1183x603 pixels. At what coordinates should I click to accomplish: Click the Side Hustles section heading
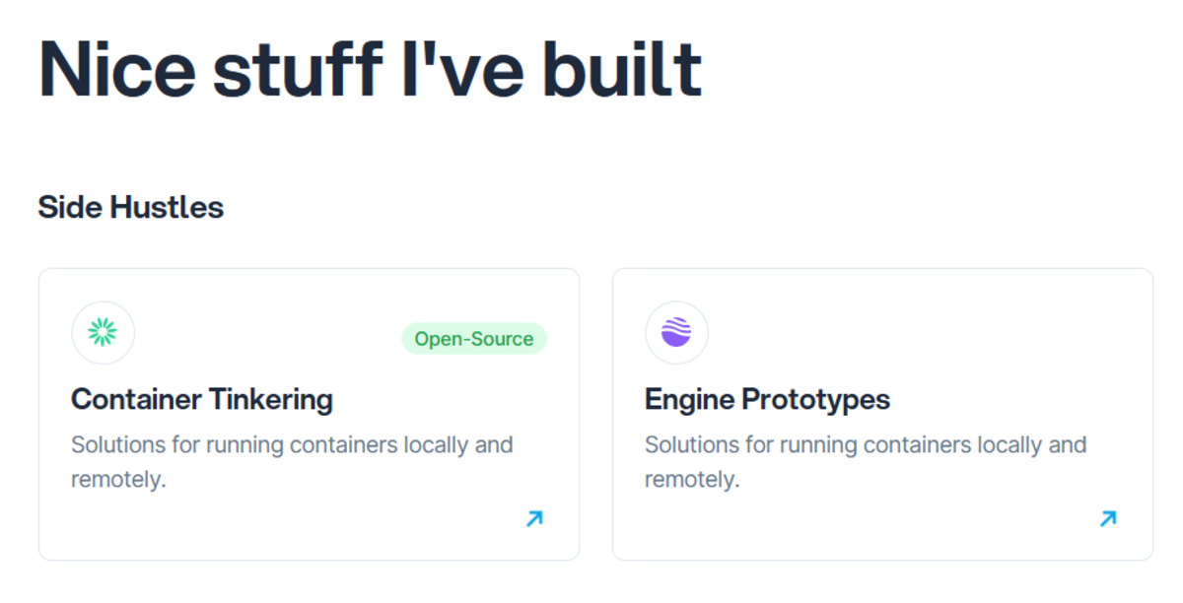pyautogui.click(x=131, y=207)
